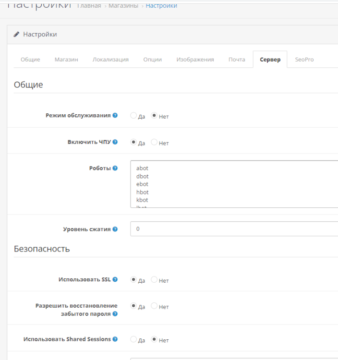
Task: Click help icon beside Включить ЧПУ
Action: pos(115,143)
